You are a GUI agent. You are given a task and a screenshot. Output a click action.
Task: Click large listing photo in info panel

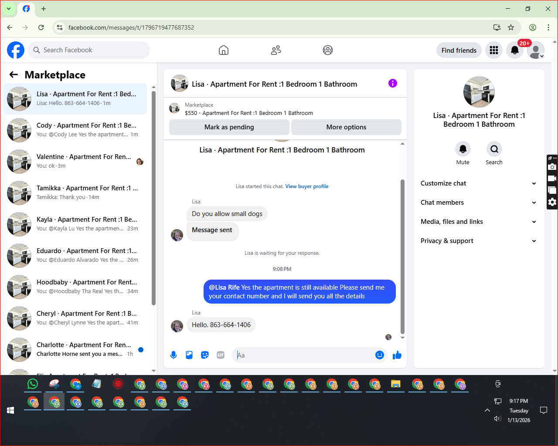click(479, 92)
